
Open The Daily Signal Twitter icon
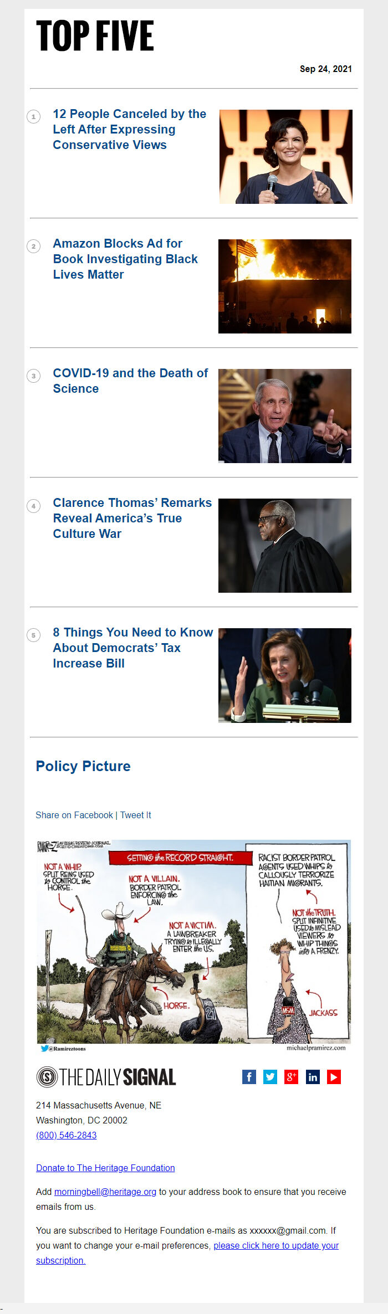[x=270, y=1076]
